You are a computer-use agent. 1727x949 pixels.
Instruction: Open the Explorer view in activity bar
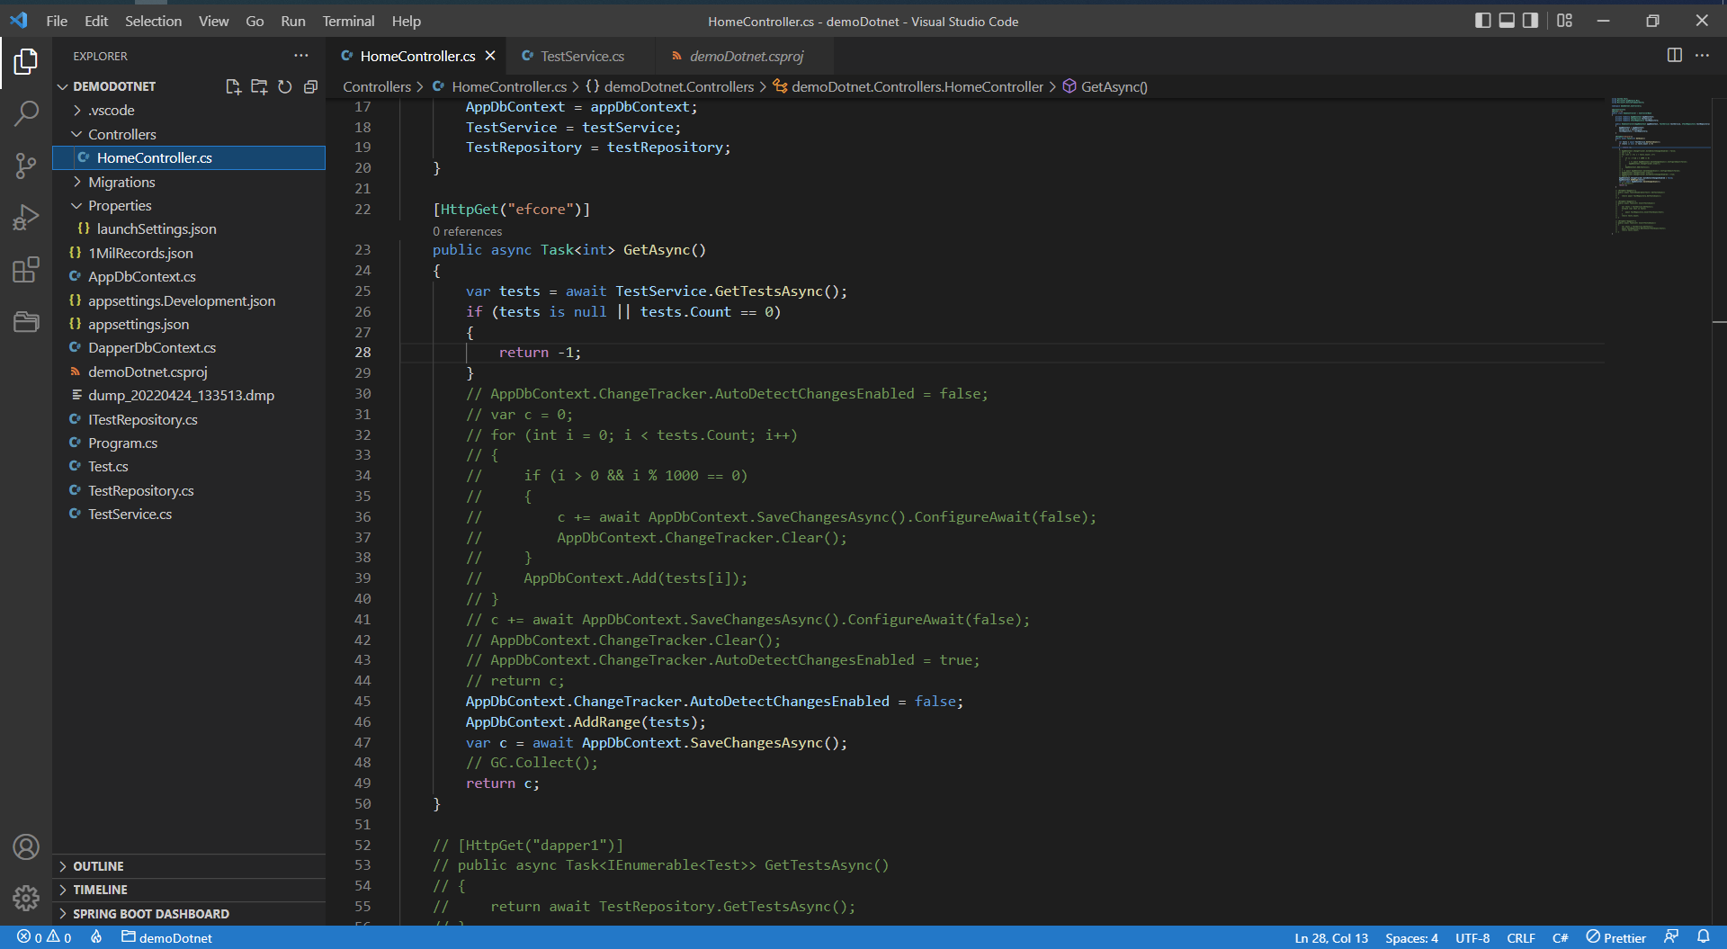[x=26, y=62]
